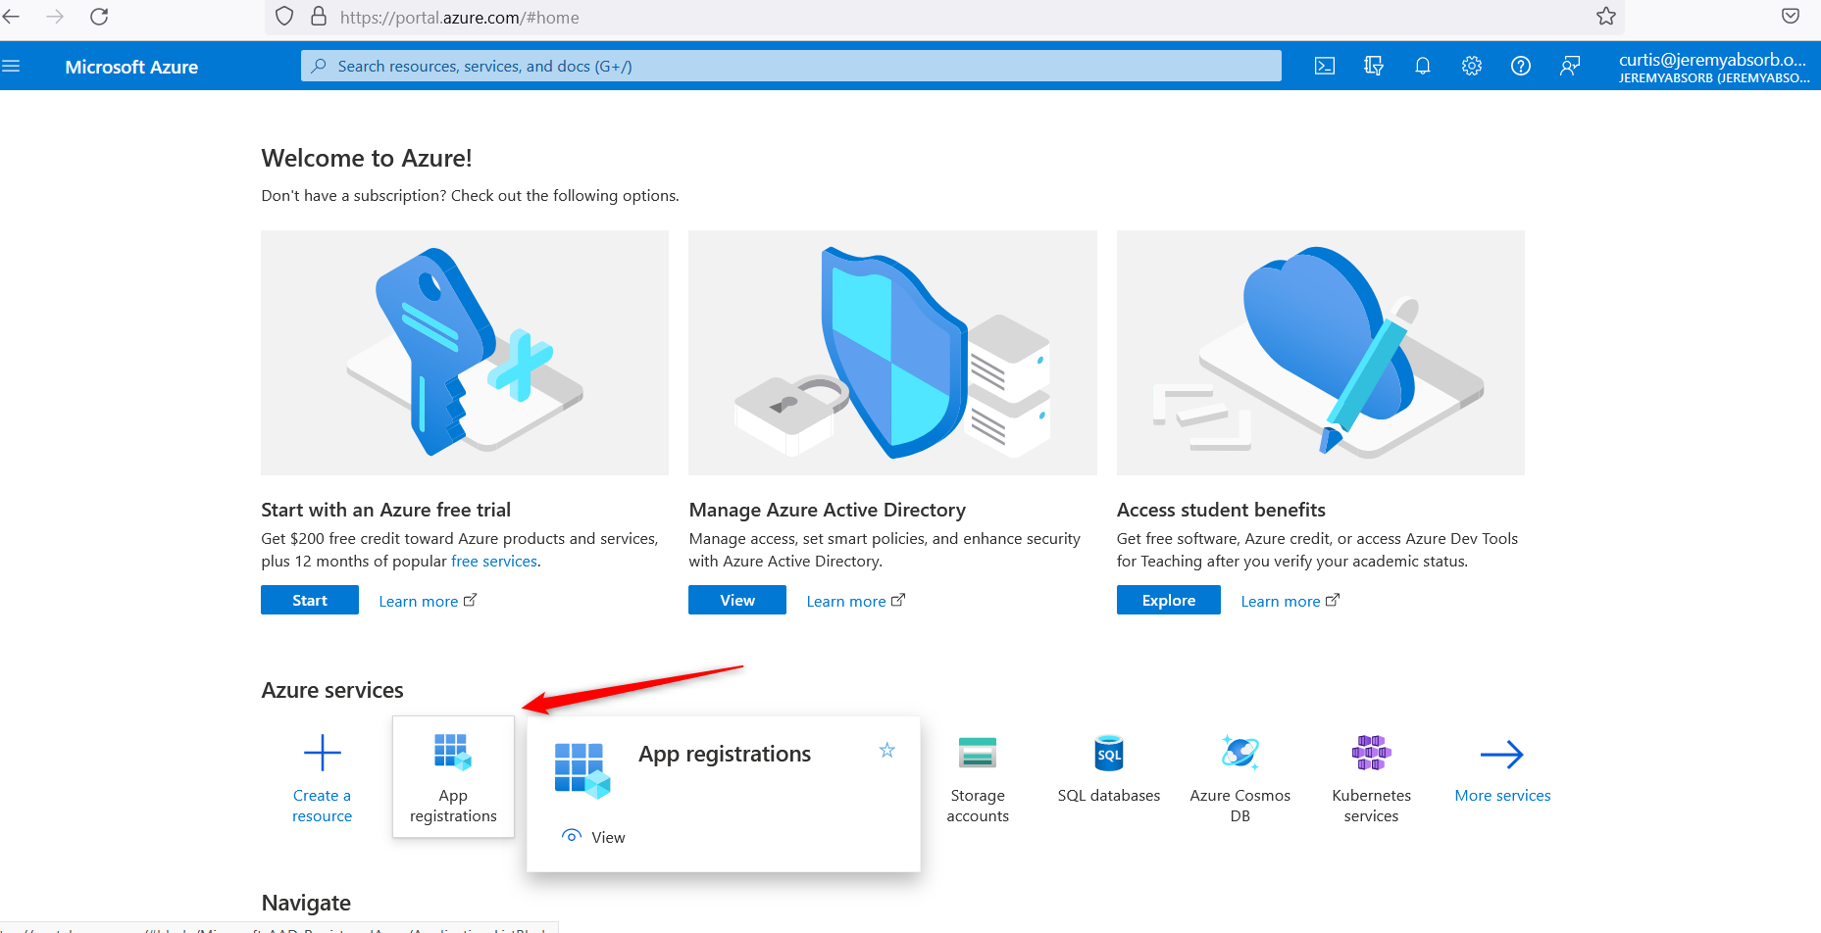Click the Start free trial button
This screenshot has height=933, width=1821.
pos(310,600)
